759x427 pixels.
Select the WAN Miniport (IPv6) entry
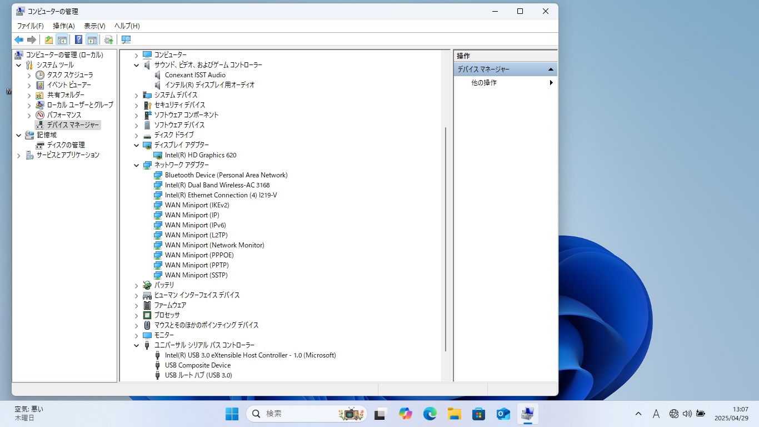(x=196, y=225)
